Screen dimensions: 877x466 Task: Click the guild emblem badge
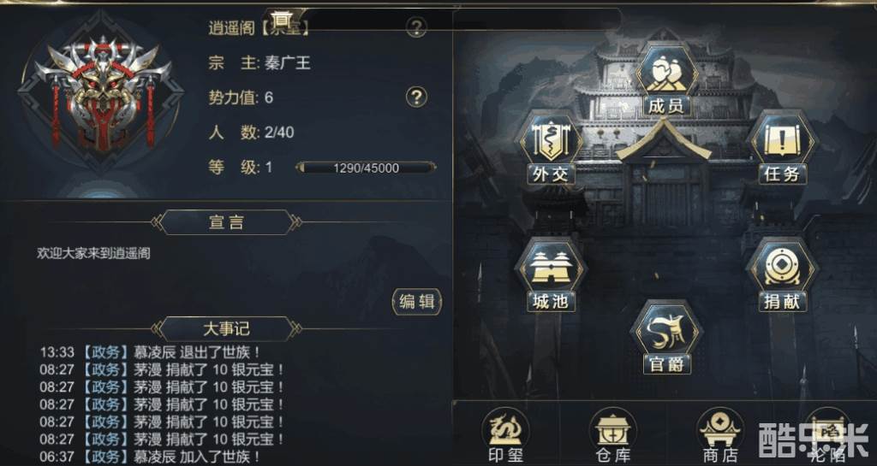tap(101, 93)
